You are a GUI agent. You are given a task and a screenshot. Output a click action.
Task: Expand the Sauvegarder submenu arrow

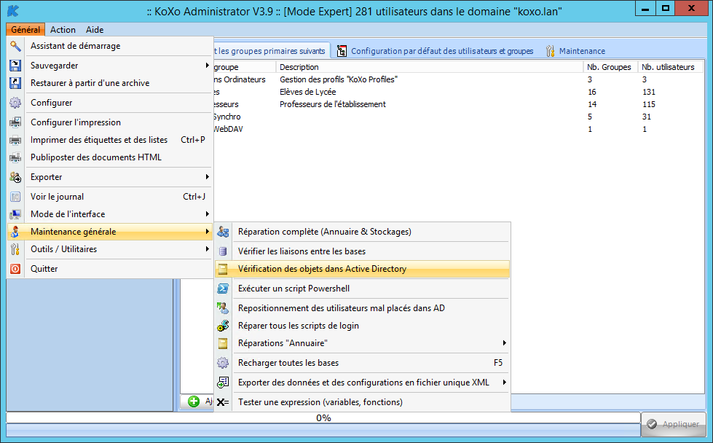click(208, 66)
